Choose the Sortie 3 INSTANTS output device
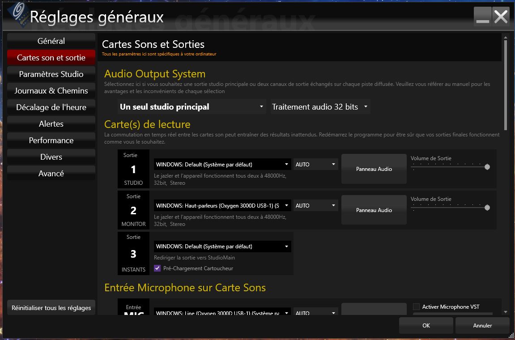The width and height of the screenshot is (515, 340). tap(222, 246)
